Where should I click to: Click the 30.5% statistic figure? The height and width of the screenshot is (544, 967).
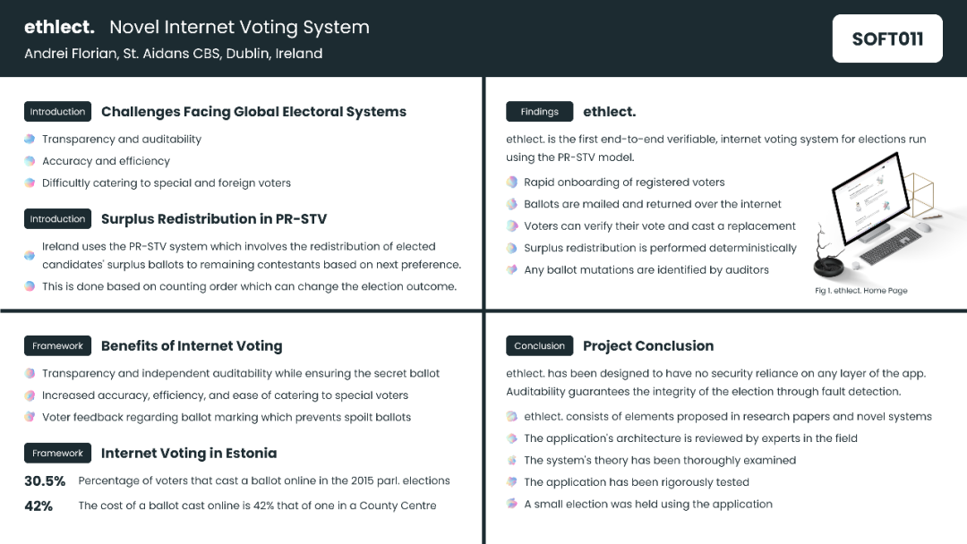coord(45,481)
